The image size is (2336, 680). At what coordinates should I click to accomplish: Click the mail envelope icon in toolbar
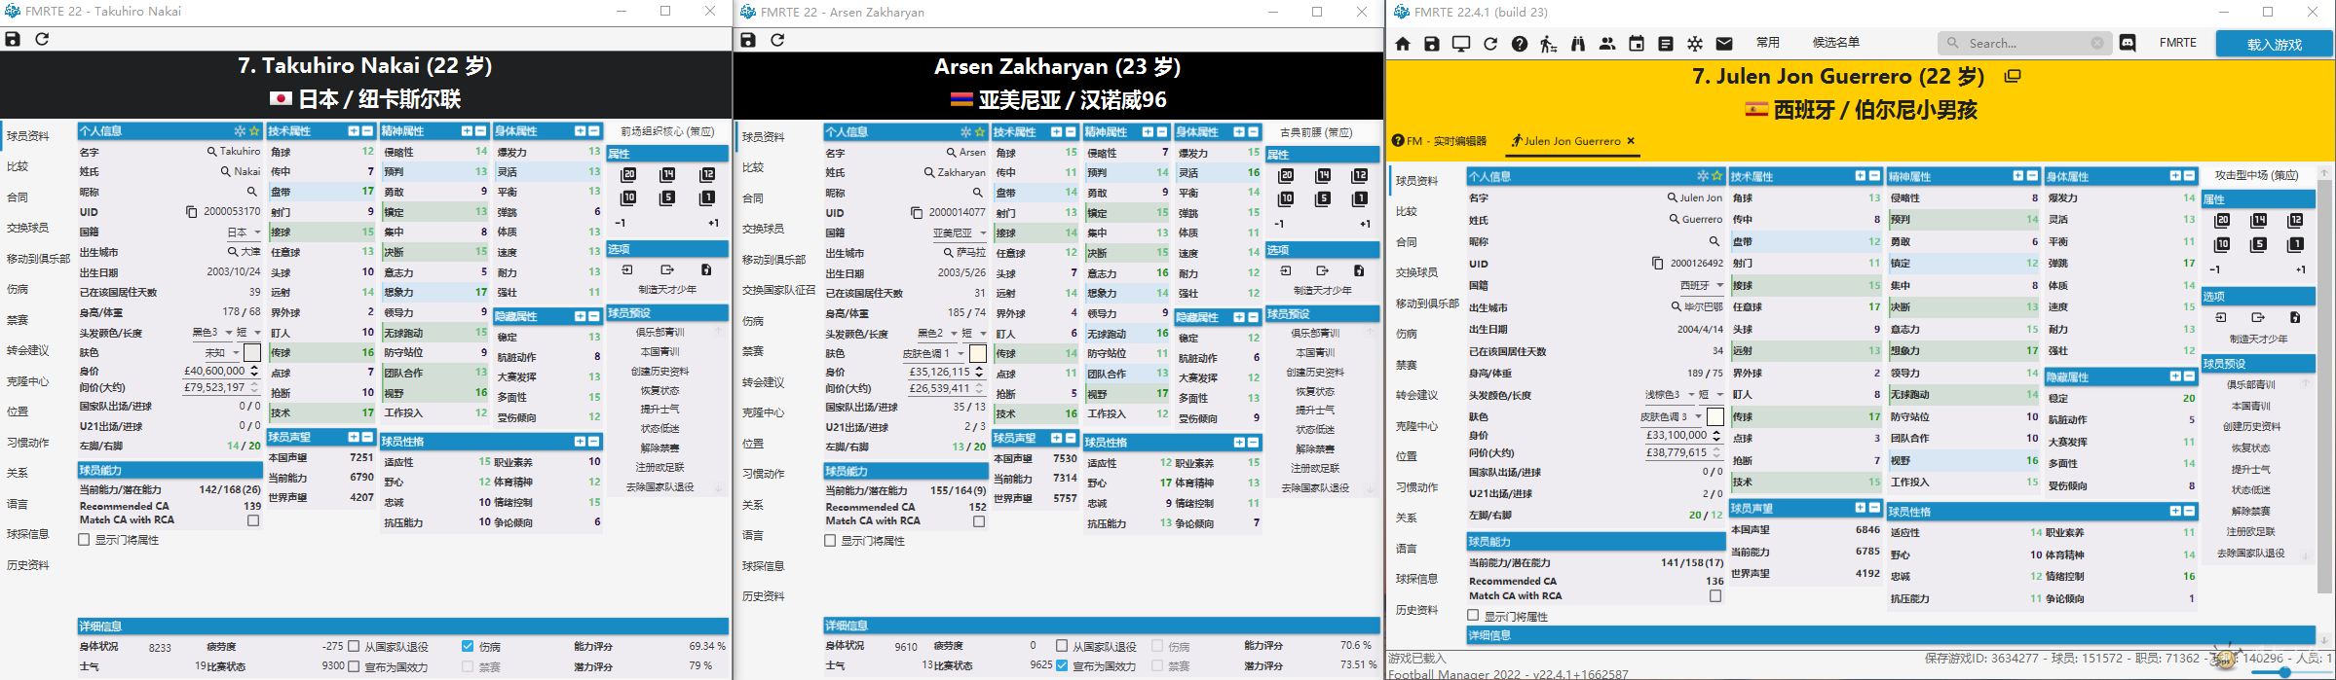coord(1724,44)
